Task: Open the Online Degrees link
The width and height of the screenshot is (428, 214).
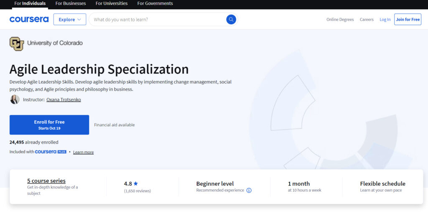Action: coord(340,20)
